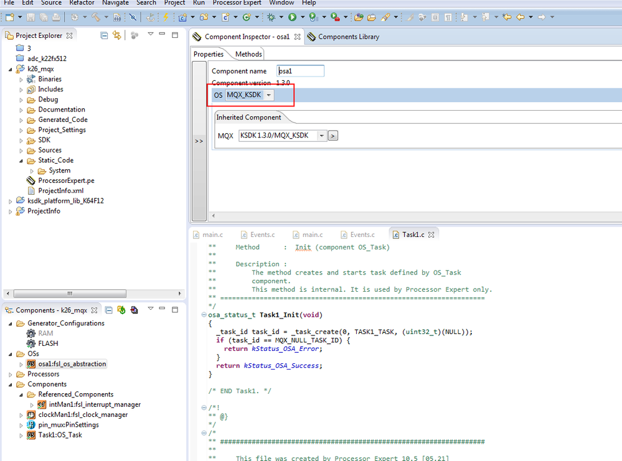
Task: Click the Forward navigation arrow icon
Action: point(542,17)
